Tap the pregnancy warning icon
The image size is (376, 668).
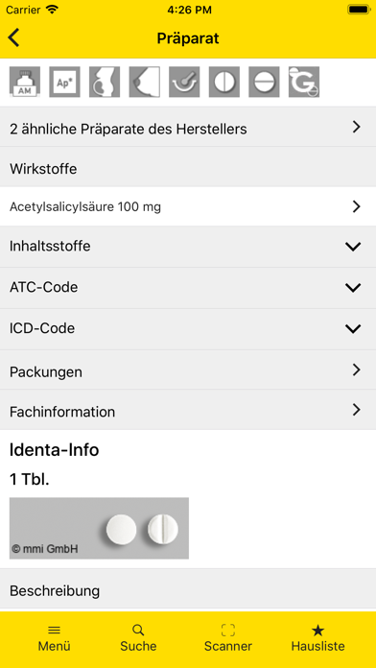click(x=105, y=82)
